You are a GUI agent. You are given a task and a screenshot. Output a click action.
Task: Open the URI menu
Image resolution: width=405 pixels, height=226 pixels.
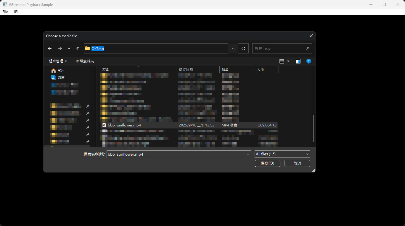[15, 12]
